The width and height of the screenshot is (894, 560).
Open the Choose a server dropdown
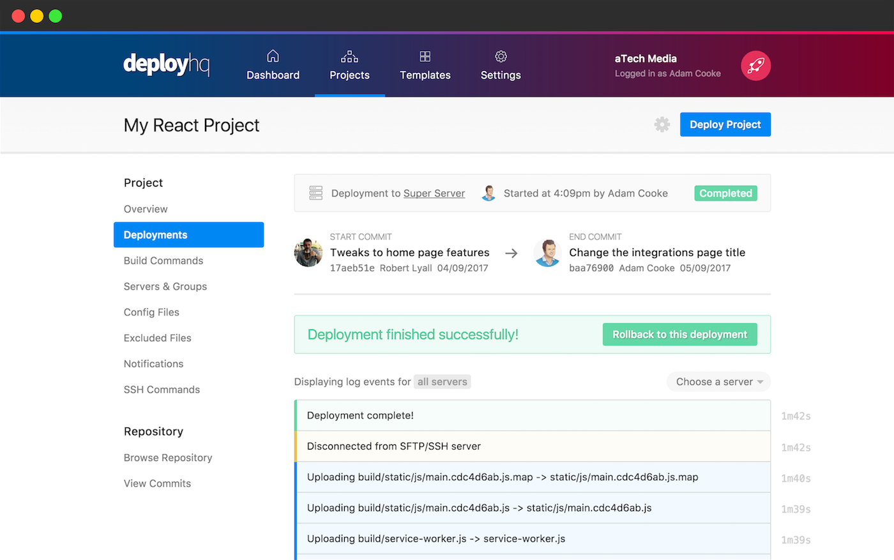pos(718,382)
